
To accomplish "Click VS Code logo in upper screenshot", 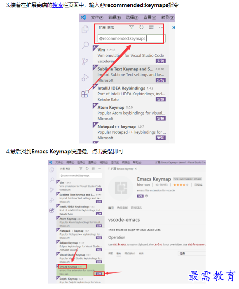I will (x=83, y=17).
